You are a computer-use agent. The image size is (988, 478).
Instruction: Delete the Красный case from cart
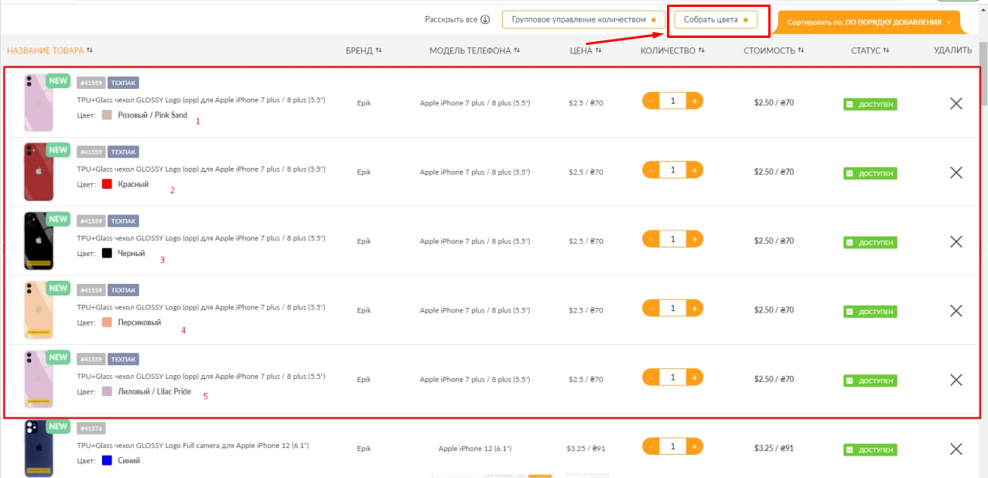[956, 172]
